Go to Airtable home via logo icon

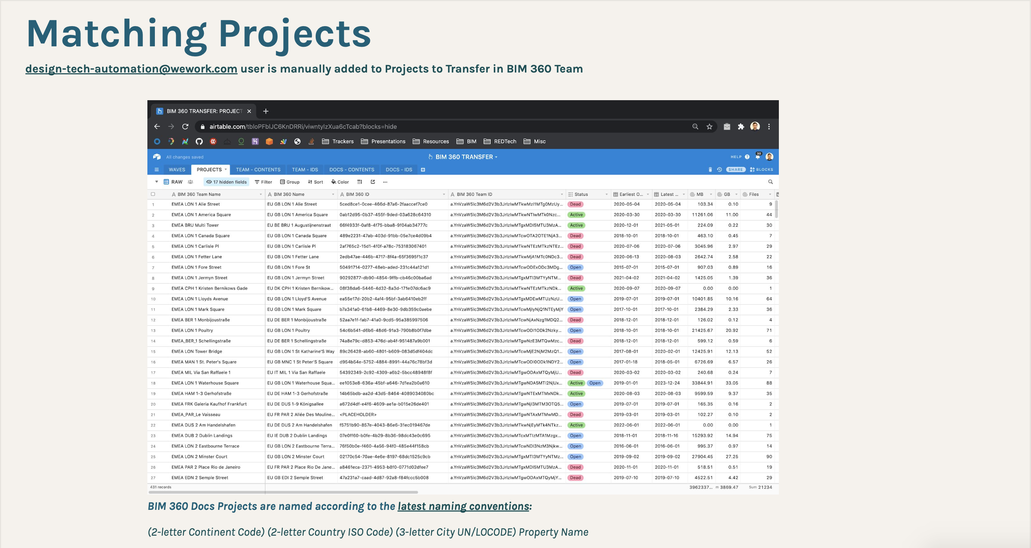coord(157,157)
